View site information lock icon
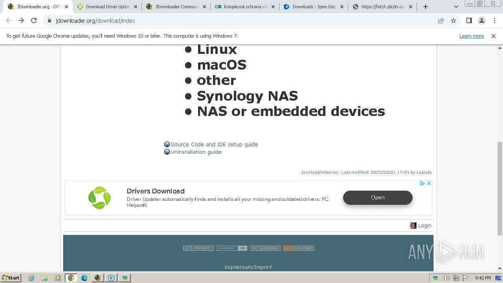 click(x=50, y=21)
